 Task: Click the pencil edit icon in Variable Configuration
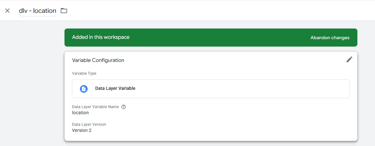click(349, 59)
